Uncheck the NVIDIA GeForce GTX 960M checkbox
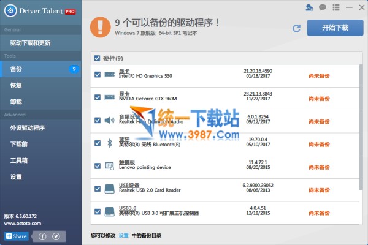Screen dimensions: 368x245 [x=98, y=97]
